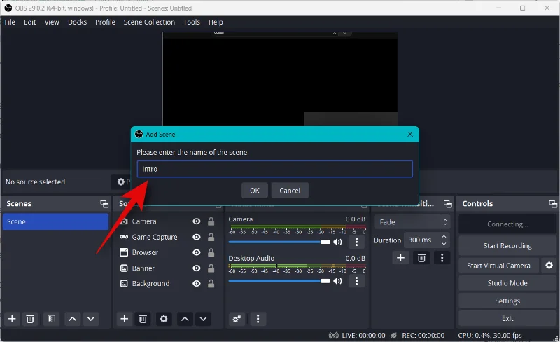The width and height of the screenshot is (560, 342).
Task: Lock the Banner source
Action: pos(211,268)
